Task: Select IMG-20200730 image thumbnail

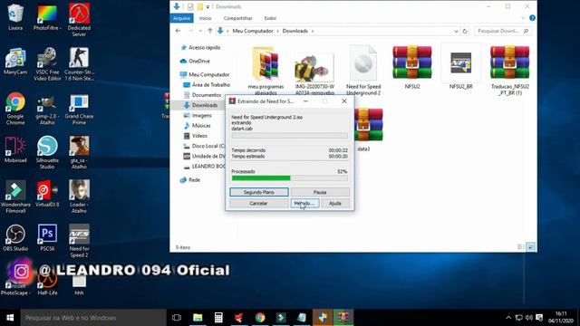Action: [314, 72]
